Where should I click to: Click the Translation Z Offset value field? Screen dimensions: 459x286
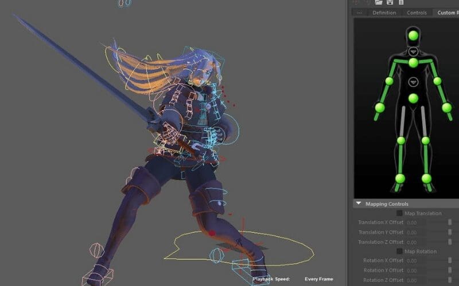coord(415,242)
